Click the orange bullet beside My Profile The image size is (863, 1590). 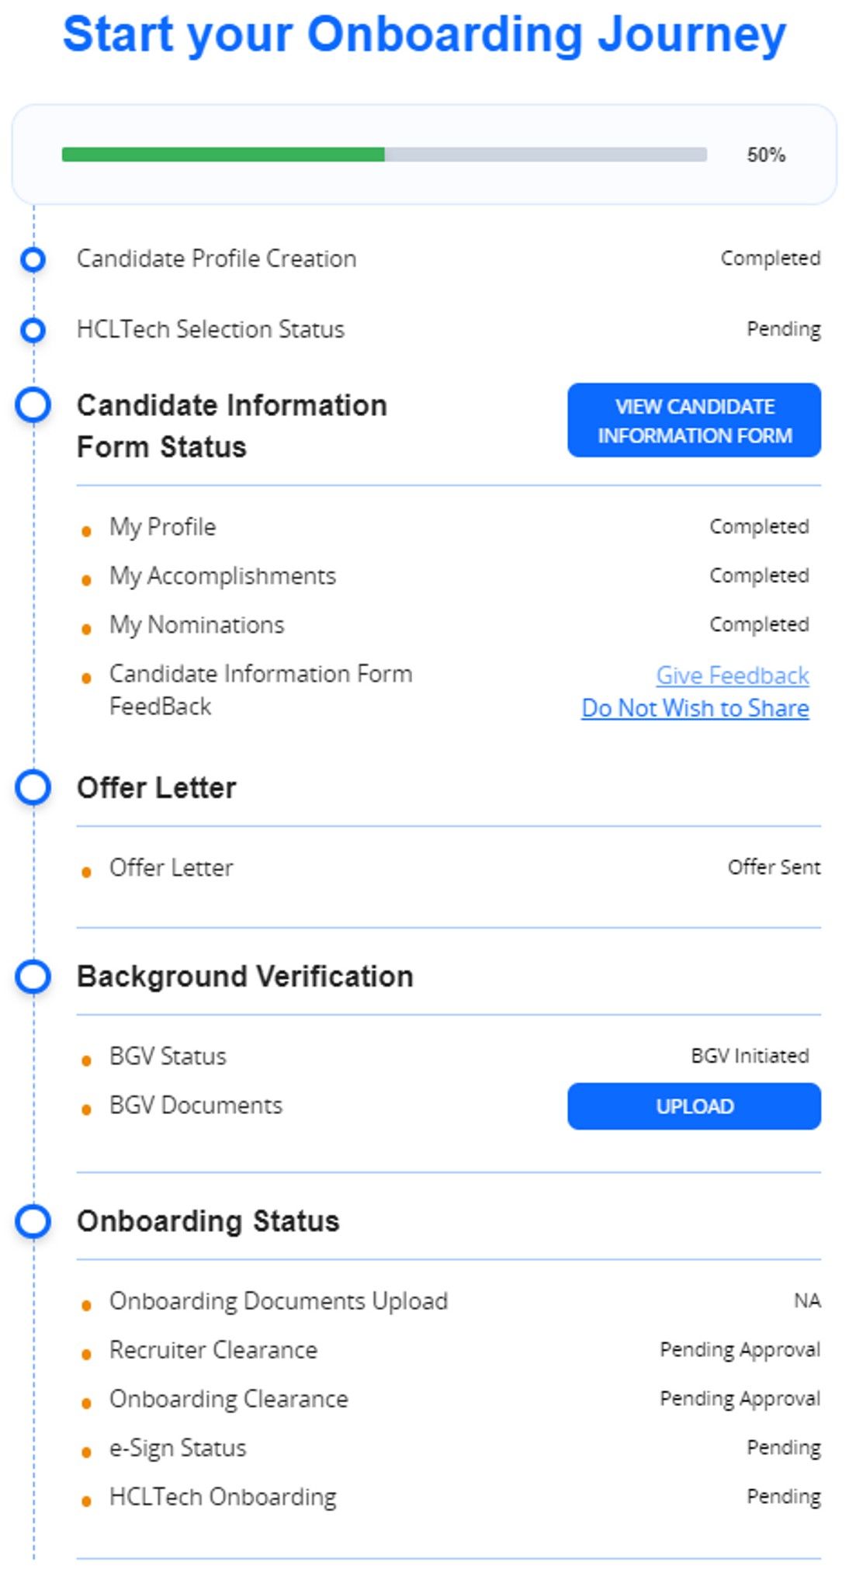87,529
